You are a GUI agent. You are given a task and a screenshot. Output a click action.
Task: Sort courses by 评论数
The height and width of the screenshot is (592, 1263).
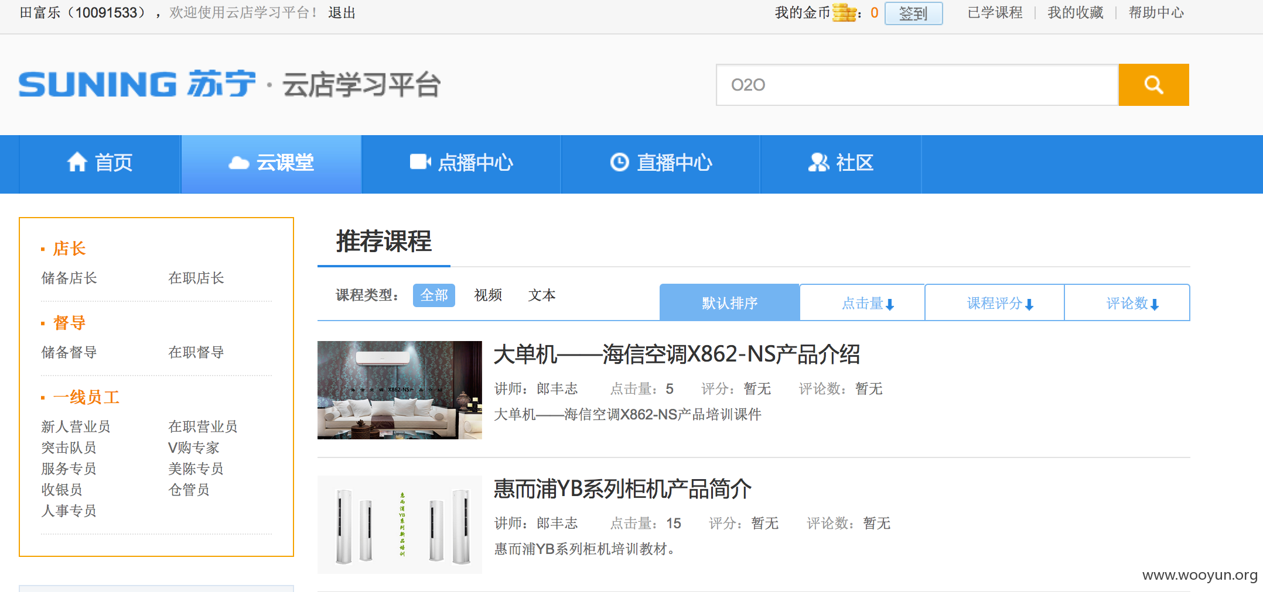(1127, 302)
